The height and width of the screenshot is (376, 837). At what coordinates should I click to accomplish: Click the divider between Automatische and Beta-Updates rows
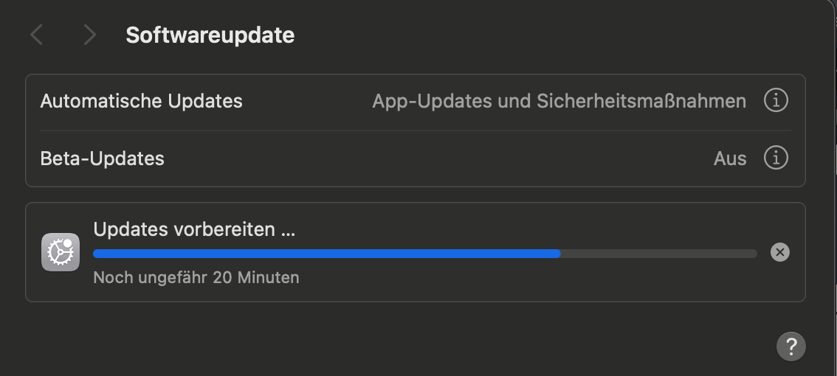click(415, 130)
